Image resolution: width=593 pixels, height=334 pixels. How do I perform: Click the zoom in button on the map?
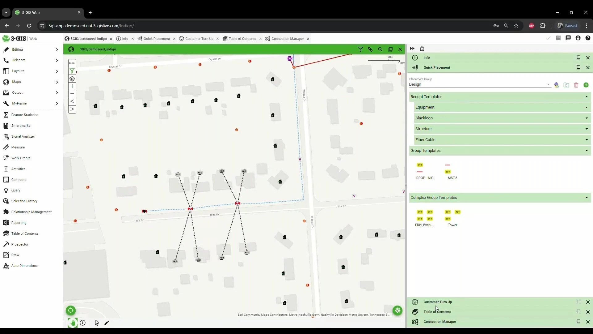72,86
